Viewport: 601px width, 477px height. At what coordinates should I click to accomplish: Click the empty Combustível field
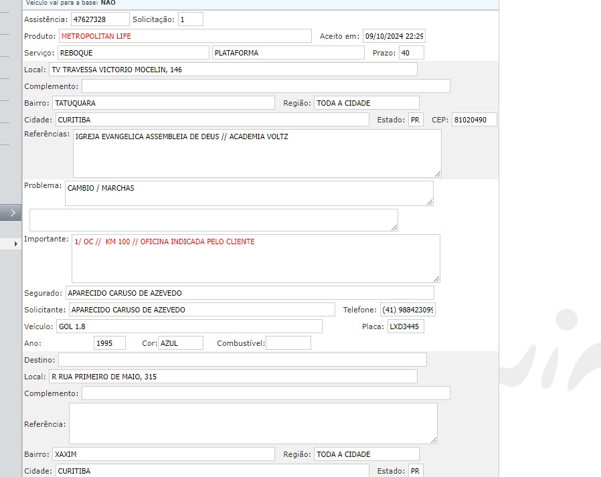(x=288, y=343)
